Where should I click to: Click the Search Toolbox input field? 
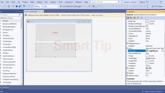(x=9, y=15)
